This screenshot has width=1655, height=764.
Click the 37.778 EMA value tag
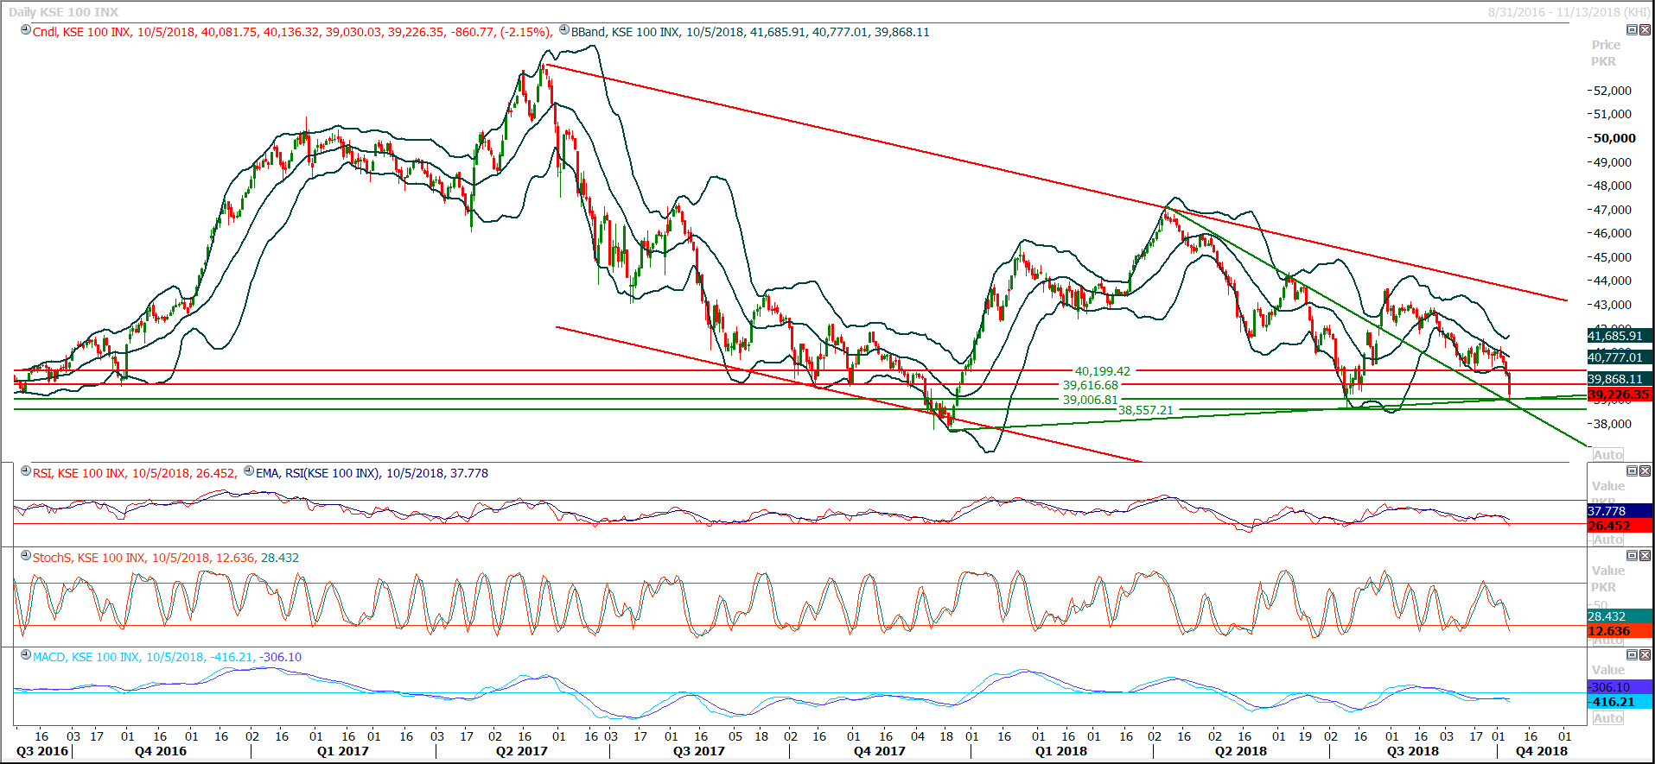point(1620,511)
